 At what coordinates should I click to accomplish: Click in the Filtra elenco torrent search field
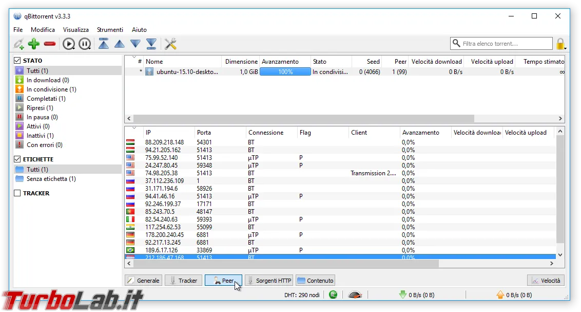501,44
